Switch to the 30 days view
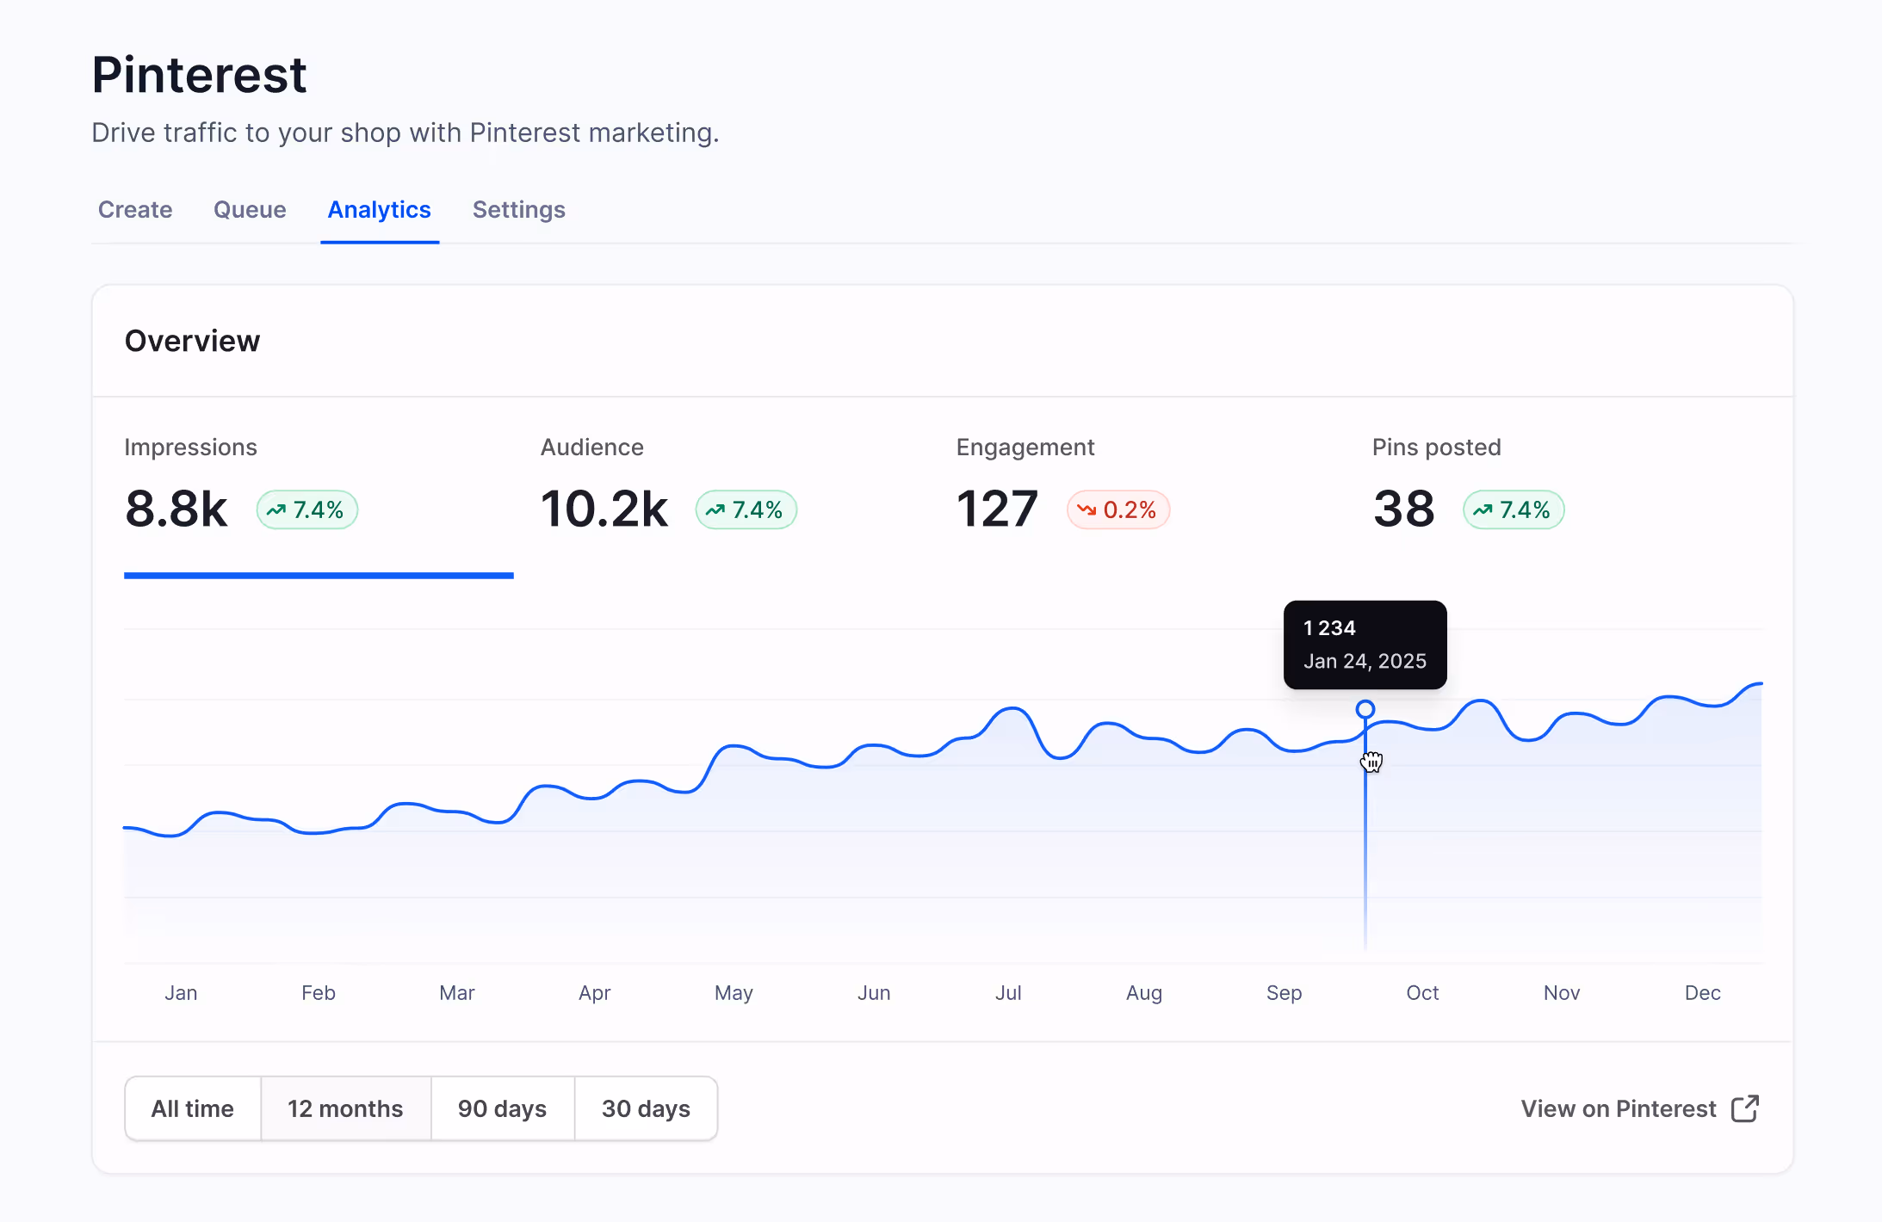Viewport: 1882px width, 1222px height. [x=647, y=1108]
